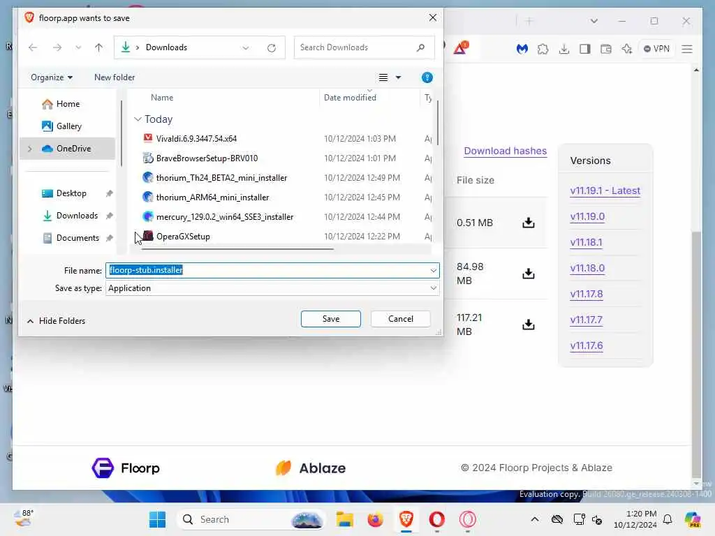Open Opera GX from the taskbar
Viewport: 715px width, 536px height.
(x=467, y=519)
